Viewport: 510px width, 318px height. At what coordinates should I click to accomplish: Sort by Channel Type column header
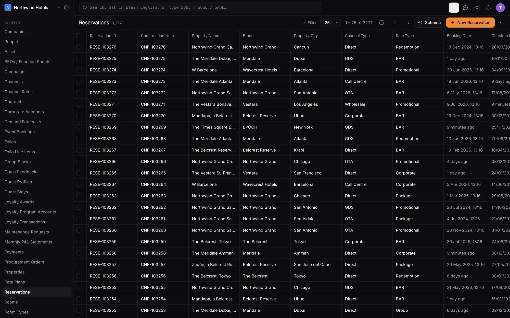click(357, 36)
